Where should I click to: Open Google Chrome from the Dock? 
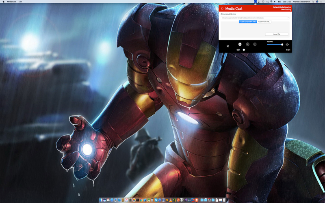[x=141, y=200]
